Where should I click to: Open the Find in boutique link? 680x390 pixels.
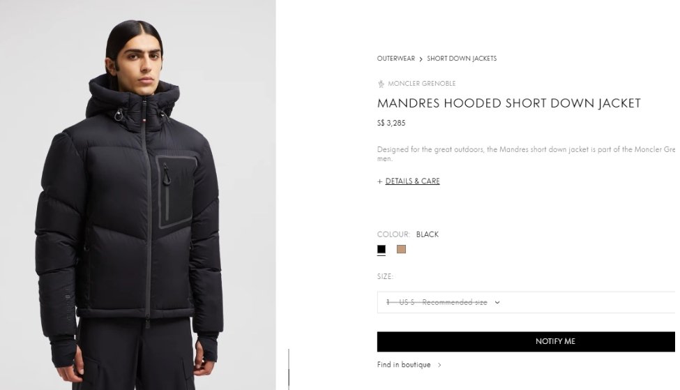point(404,365)
